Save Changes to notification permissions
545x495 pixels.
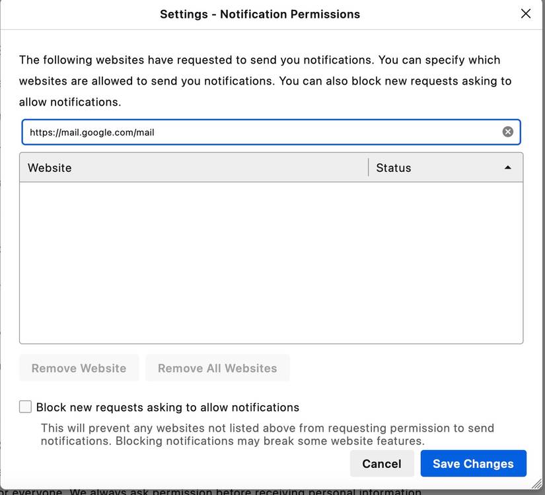point(473,463)
